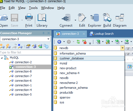Select custmer_database from the list
The height and width of the screenshot is (111, 133).
tap(89, 58)
